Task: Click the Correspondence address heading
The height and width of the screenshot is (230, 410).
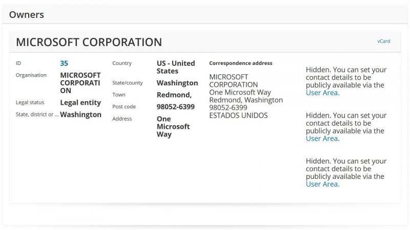Action: (240, 63)
